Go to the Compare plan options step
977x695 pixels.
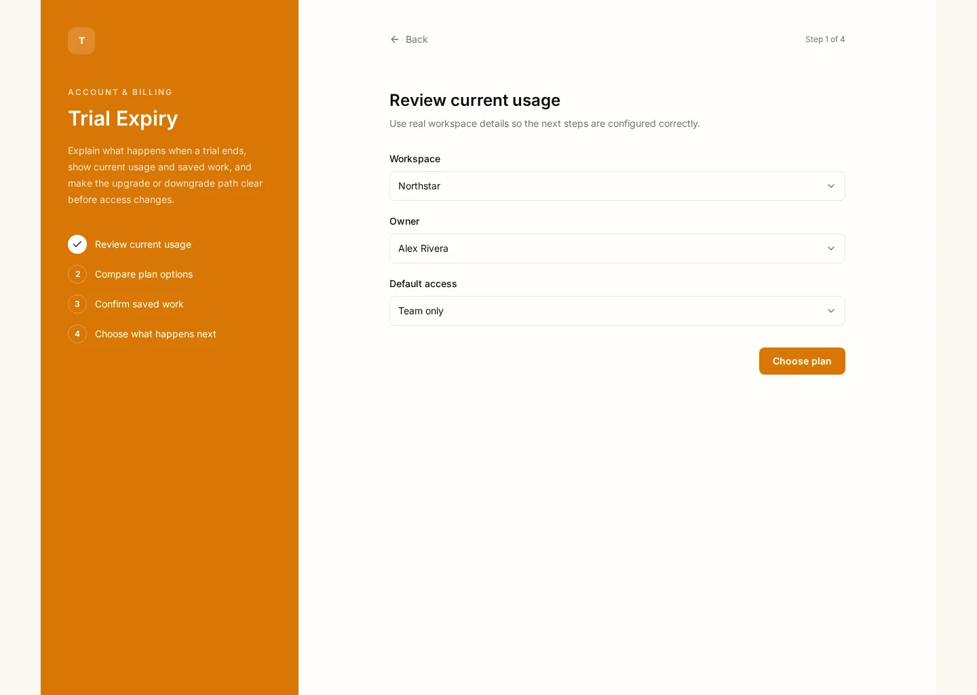[x=144, y=274]
